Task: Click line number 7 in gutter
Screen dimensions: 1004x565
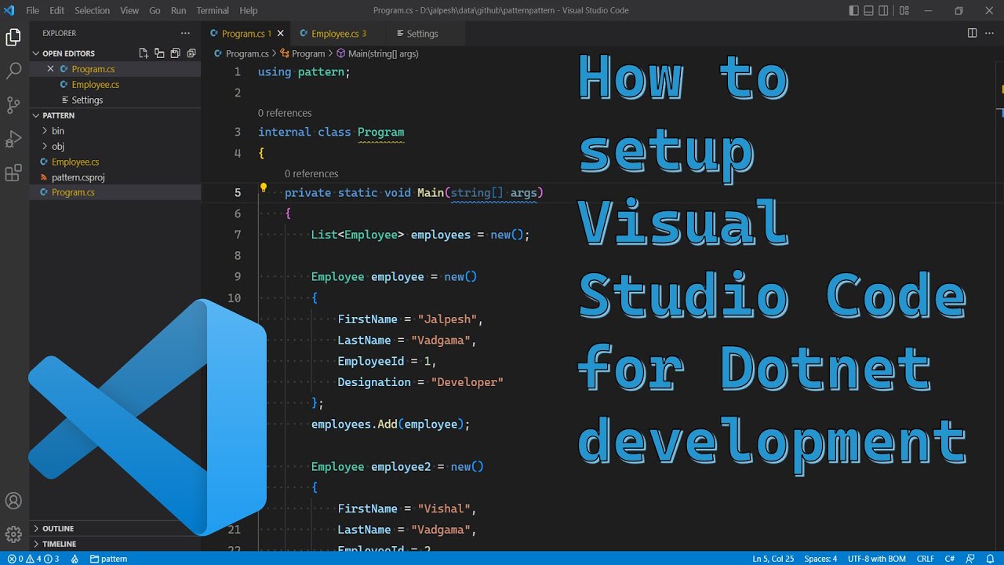Action: [238, 235]
